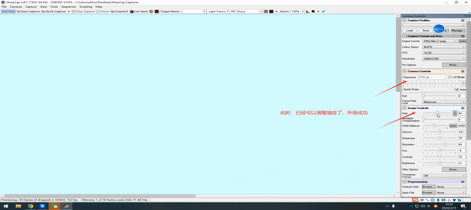This screenshot has height=210, width=471.
Task: Collapse the Preprocessing section
Action: 405,182
